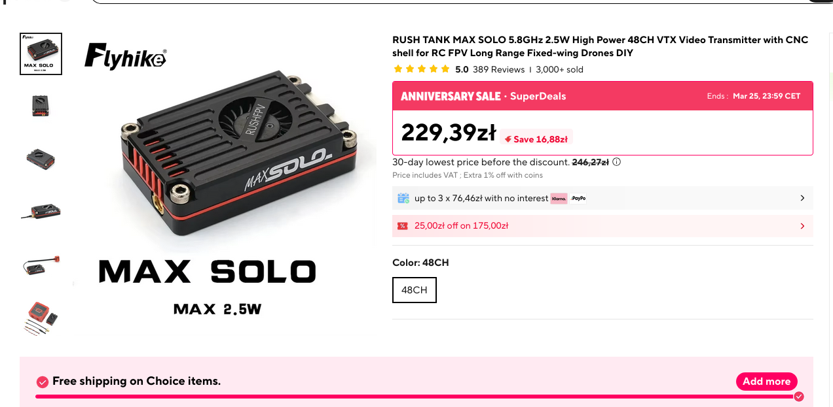Image resolution: width=833 pixels, height=407 pixels.
Task: Click the installment calendar icon
Action: coord(403,198)
